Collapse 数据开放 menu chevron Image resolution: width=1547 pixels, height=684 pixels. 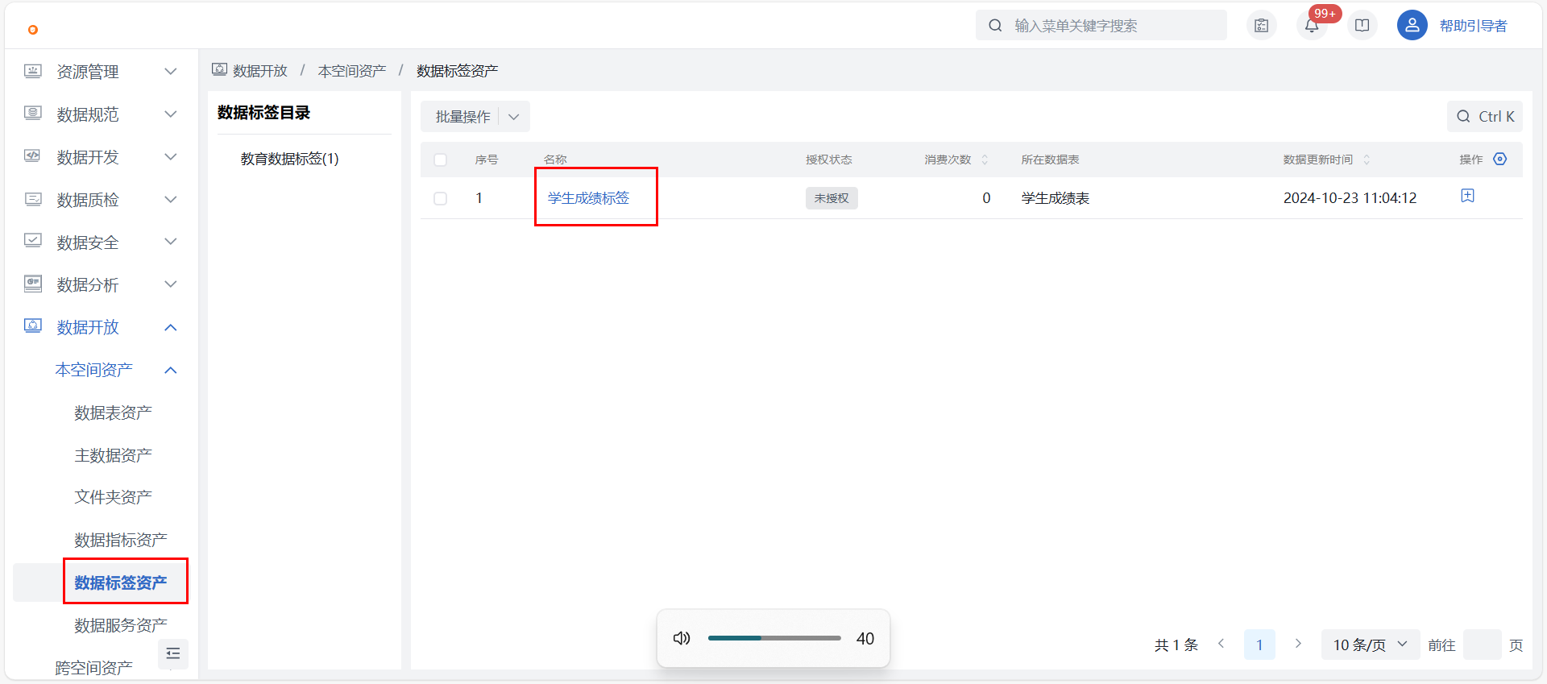(171, 327)
